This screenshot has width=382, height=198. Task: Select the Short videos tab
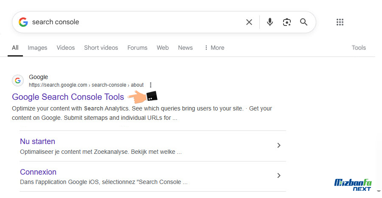pyautogui.click(x=101, y=48)
